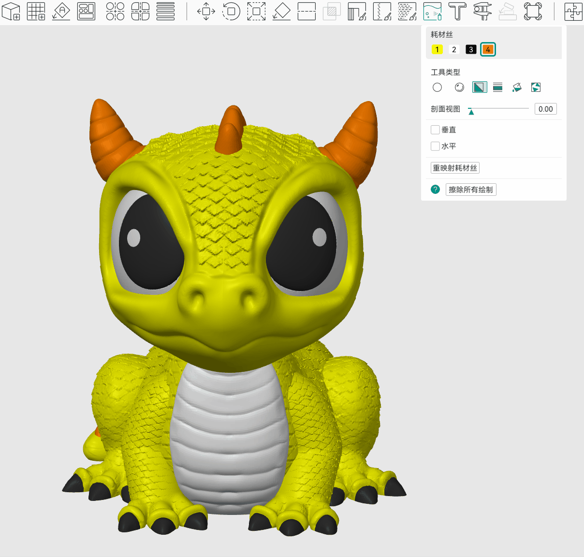Click the 重映射耗材丝 button
This screenshot has height=557, width=584.
[x=455, y=168]
